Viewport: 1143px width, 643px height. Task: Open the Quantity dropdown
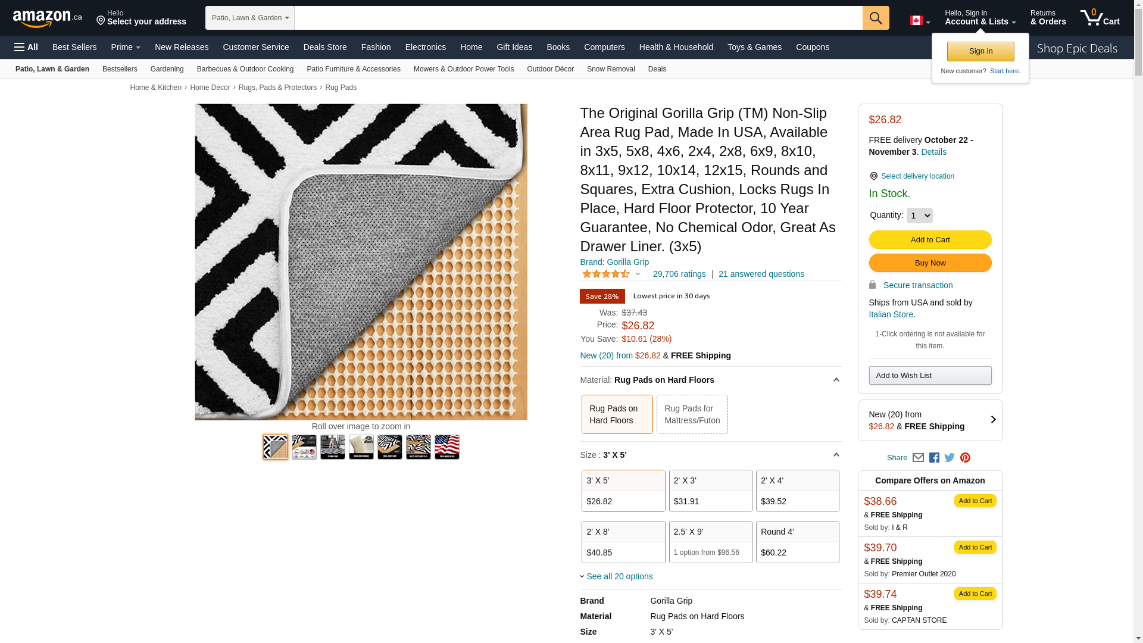pos(919,216)
